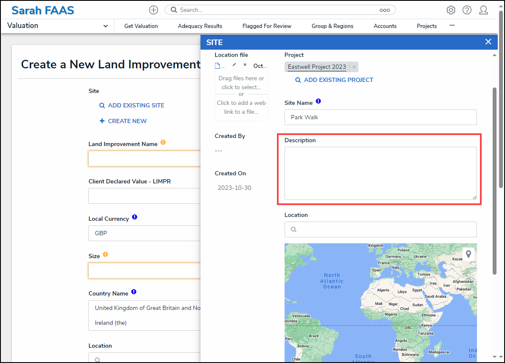
Task: Focus the Size input field
Action: point(144,270)
